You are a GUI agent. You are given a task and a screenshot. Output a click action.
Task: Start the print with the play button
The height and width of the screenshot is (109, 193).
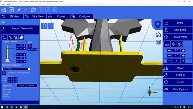(41, 10)
